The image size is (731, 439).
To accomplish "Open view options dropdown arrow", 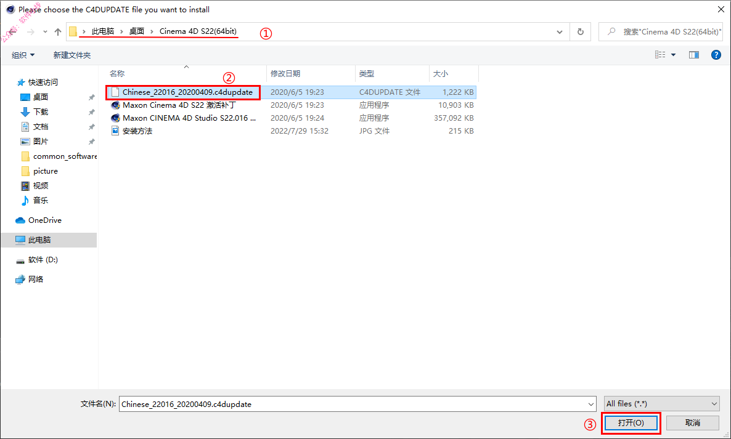I will point(673,55).
